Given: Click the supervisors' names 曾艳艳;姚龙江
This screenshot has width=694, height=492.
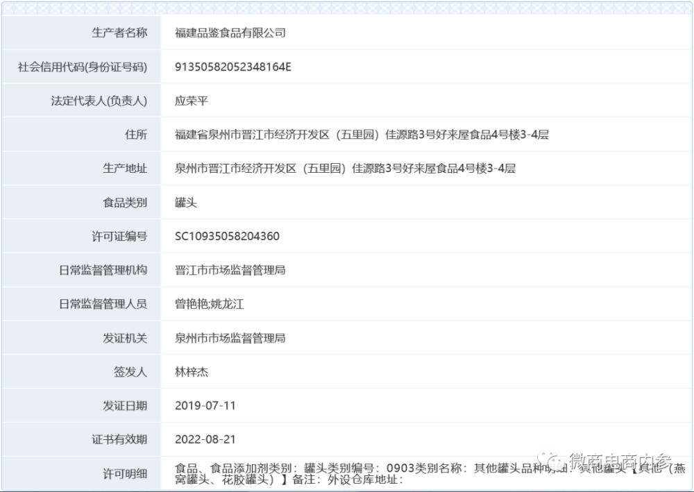Looking at the screenshot, I should (x=210, y=304).
